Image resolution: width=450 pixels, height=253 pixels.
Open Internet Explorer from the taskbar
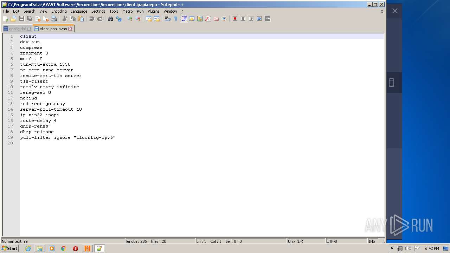coord(28,248)
